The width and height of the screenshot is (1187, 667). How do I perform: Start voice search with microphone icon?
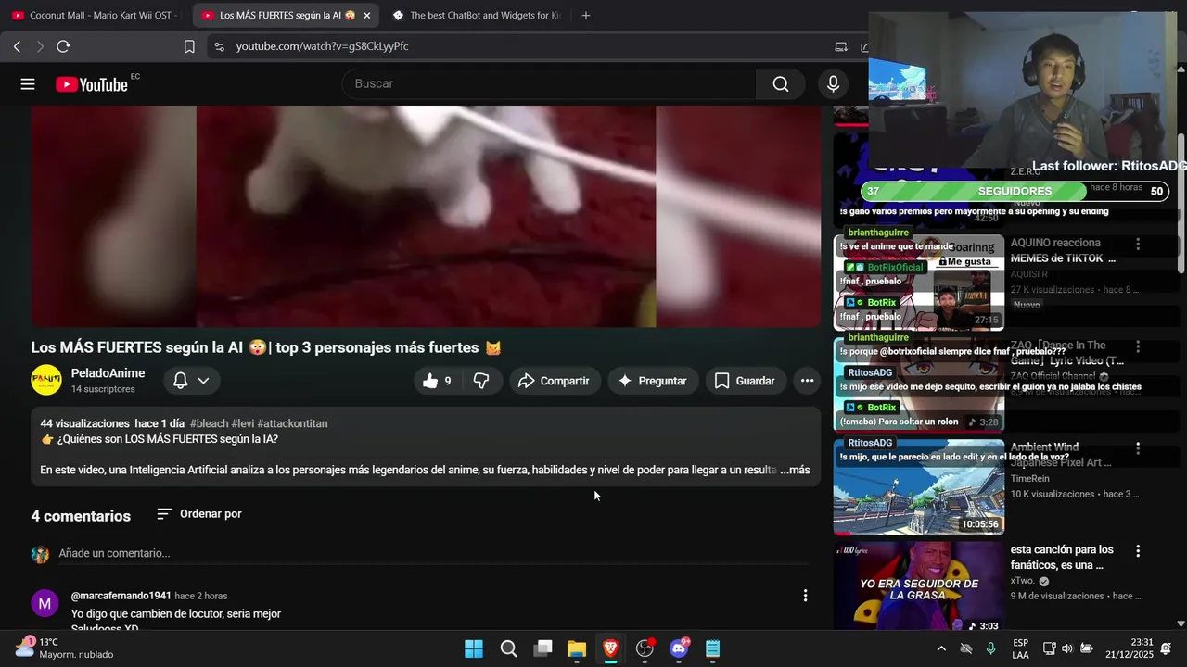coord(833,84)
